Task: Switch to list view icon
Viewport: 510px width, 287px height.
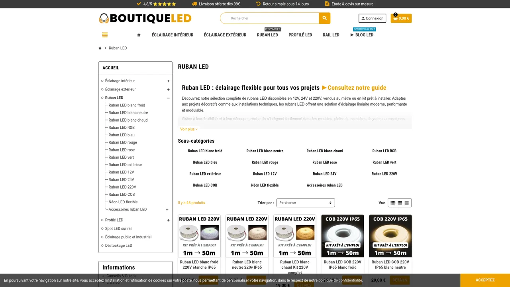Action: click(x=400, y=203)
